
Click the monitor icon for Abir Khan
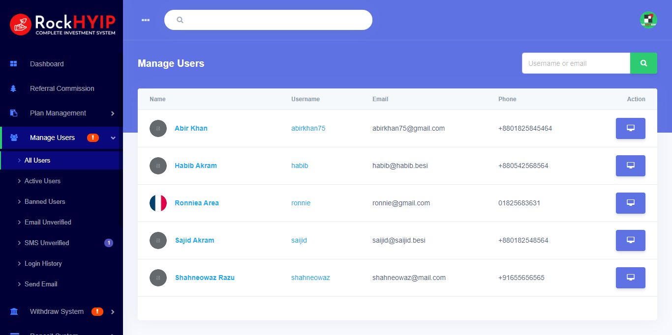[x=630, y=128]
